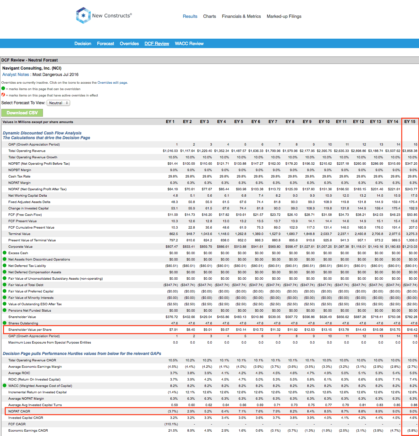Image resolution: width=419 pixels, height=436 pixels.
Task: Click the $7.91 shareholder value cell
Action: [173, 330]
